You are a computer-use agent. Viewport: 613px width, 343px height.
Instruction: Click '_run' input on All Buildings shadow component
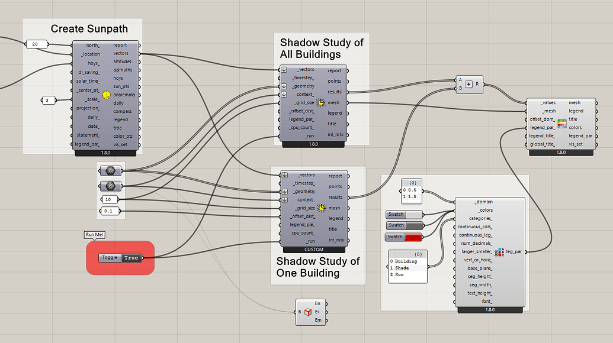[309, 136]
